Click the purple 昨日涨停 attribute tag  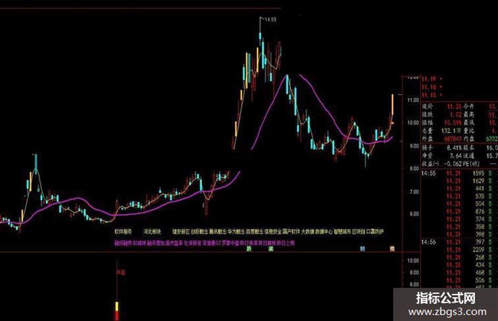[249, 243]
